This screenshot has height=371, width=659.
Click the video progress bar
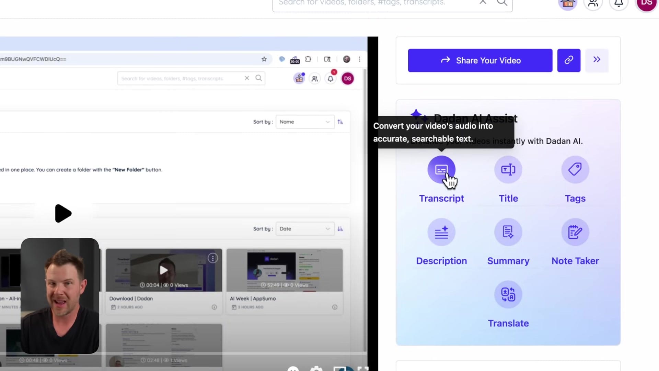coord(184,353)
